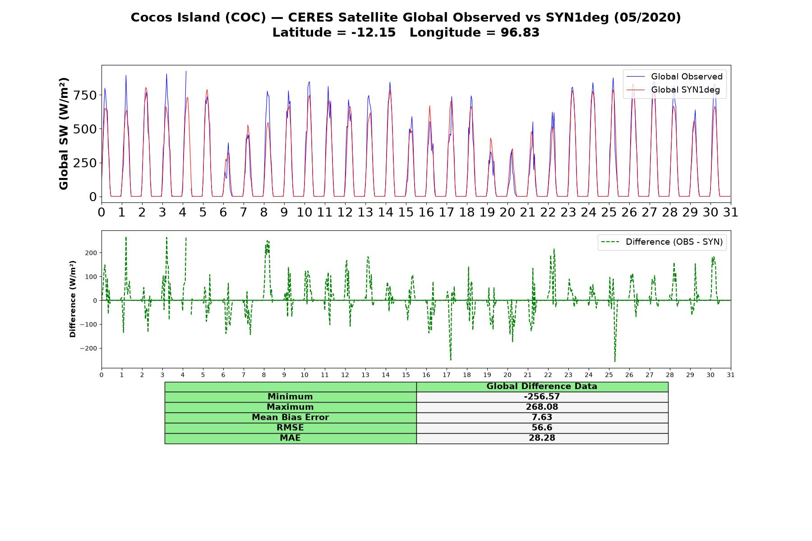The image size is (812, 541).
Task: Select the Difference (OBS - SYN) legend
Action: point(662,242)
